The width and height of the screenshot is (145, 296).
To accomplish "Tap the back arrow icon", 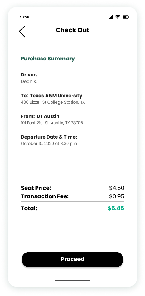I will point(22,32).
